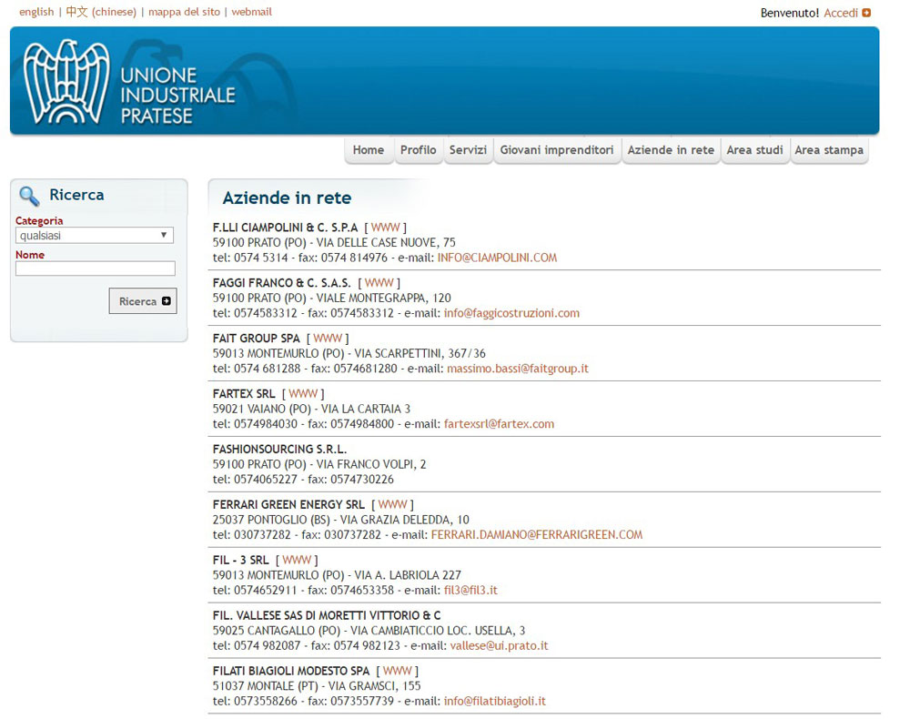Open the Servizi tab
Viewport: 910px width, 719px height.
468,150
